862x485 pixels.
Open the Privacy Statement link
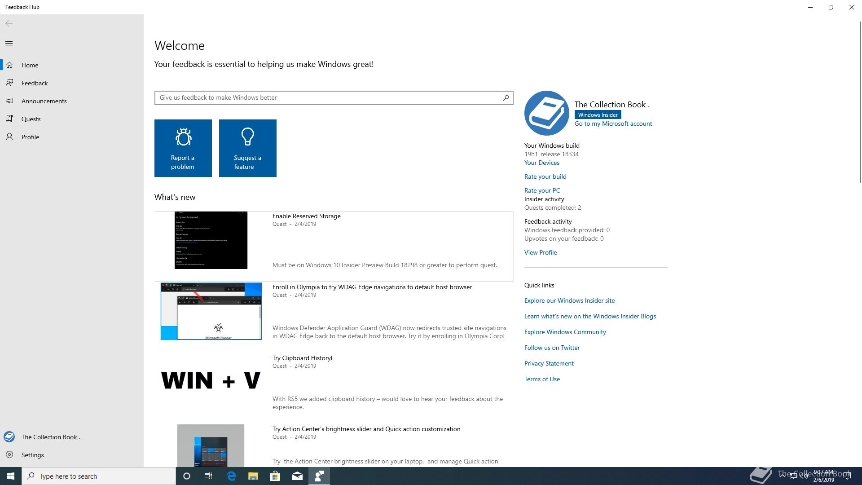[x=549, y=363]
